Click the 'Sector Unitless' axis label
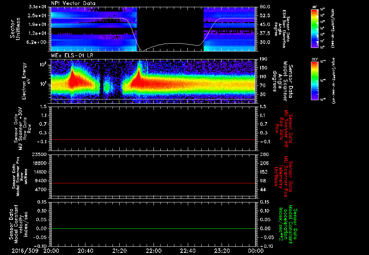This screenshot has width=369, height=255. click(15, 29)
